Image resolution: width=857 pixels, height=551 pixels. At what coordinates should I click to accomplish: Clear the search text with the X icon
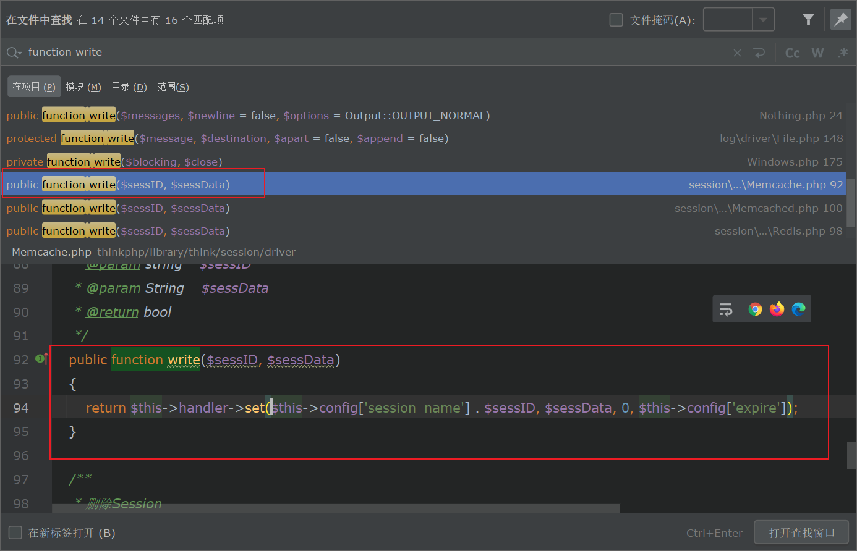pyautogui.click(x=737, y=53)
